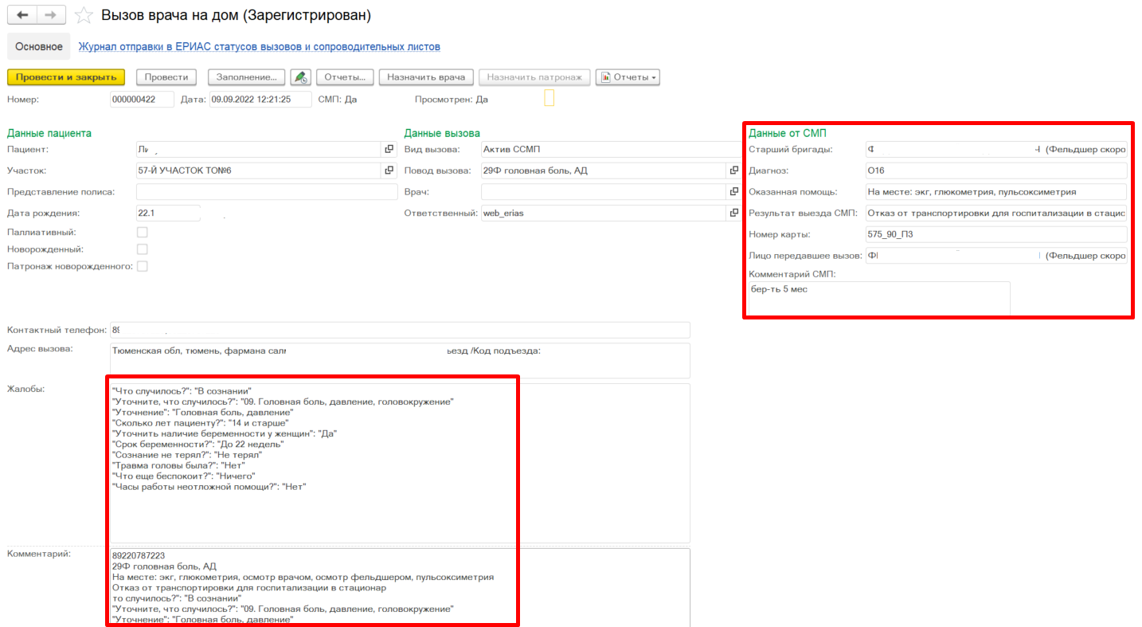Viewport: 1142px width, 627px height.
Task: Open the Ответственный field record icon
Action: pos(733,213)
